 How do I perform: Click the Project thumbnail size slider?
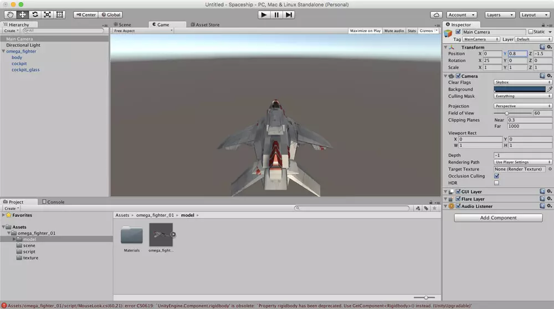click(424, 297)
